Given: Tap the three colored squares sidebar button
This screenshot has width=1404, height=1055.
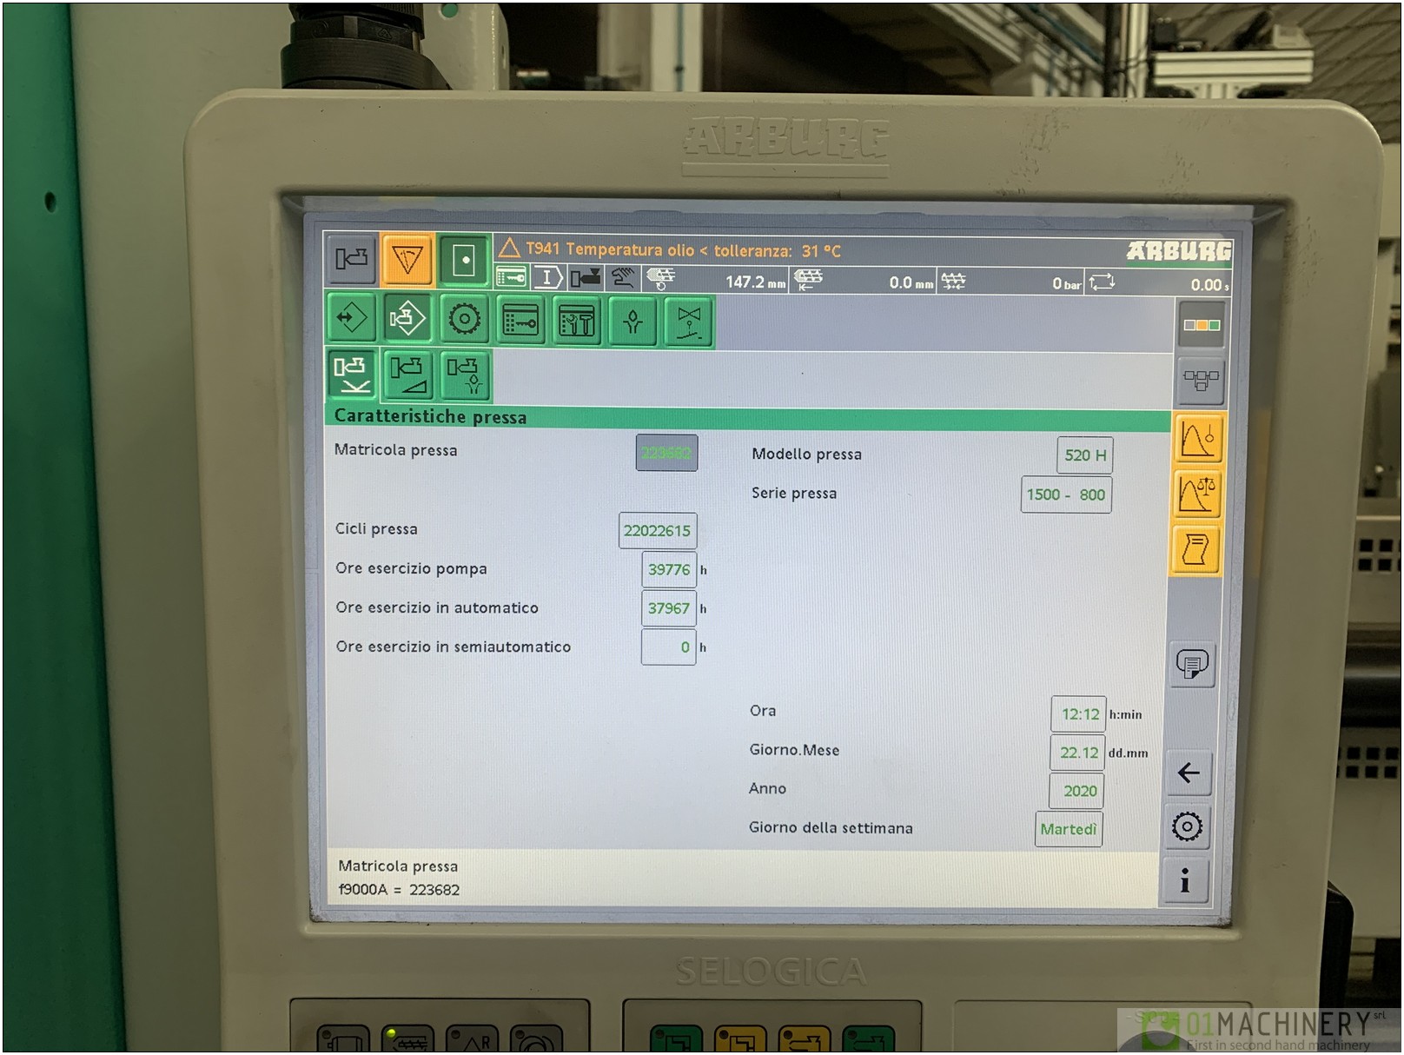Looking at the screenshot, I should [x=1201, y=325].
